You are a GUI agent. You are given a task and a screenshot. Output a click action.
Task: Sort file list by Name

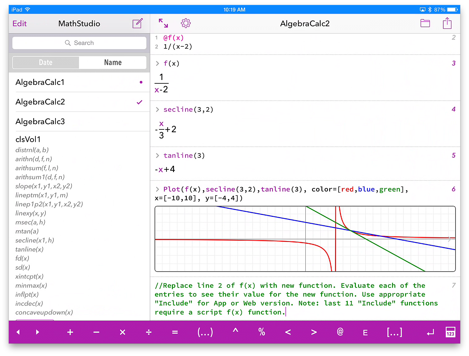coord(113,62)
